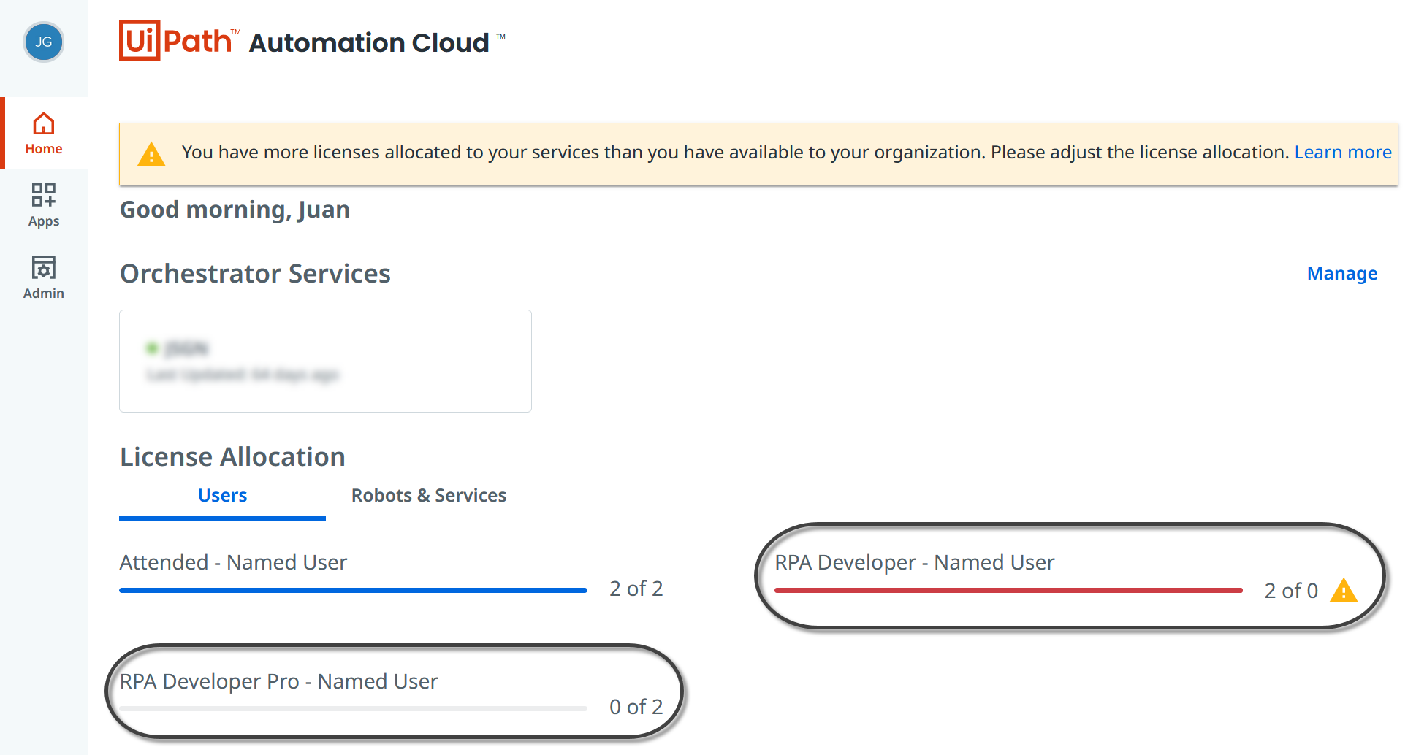Click RPA Developer Pro progress bar
The height and width of the screenshot is (755, 1416).
[353, 708]
